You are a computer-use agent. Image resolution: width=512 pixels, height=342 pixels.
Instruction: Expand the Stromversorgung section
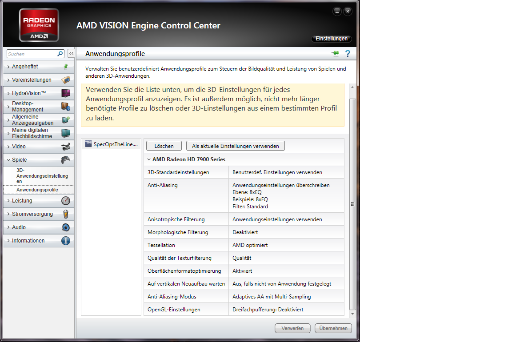coord(8,214)
